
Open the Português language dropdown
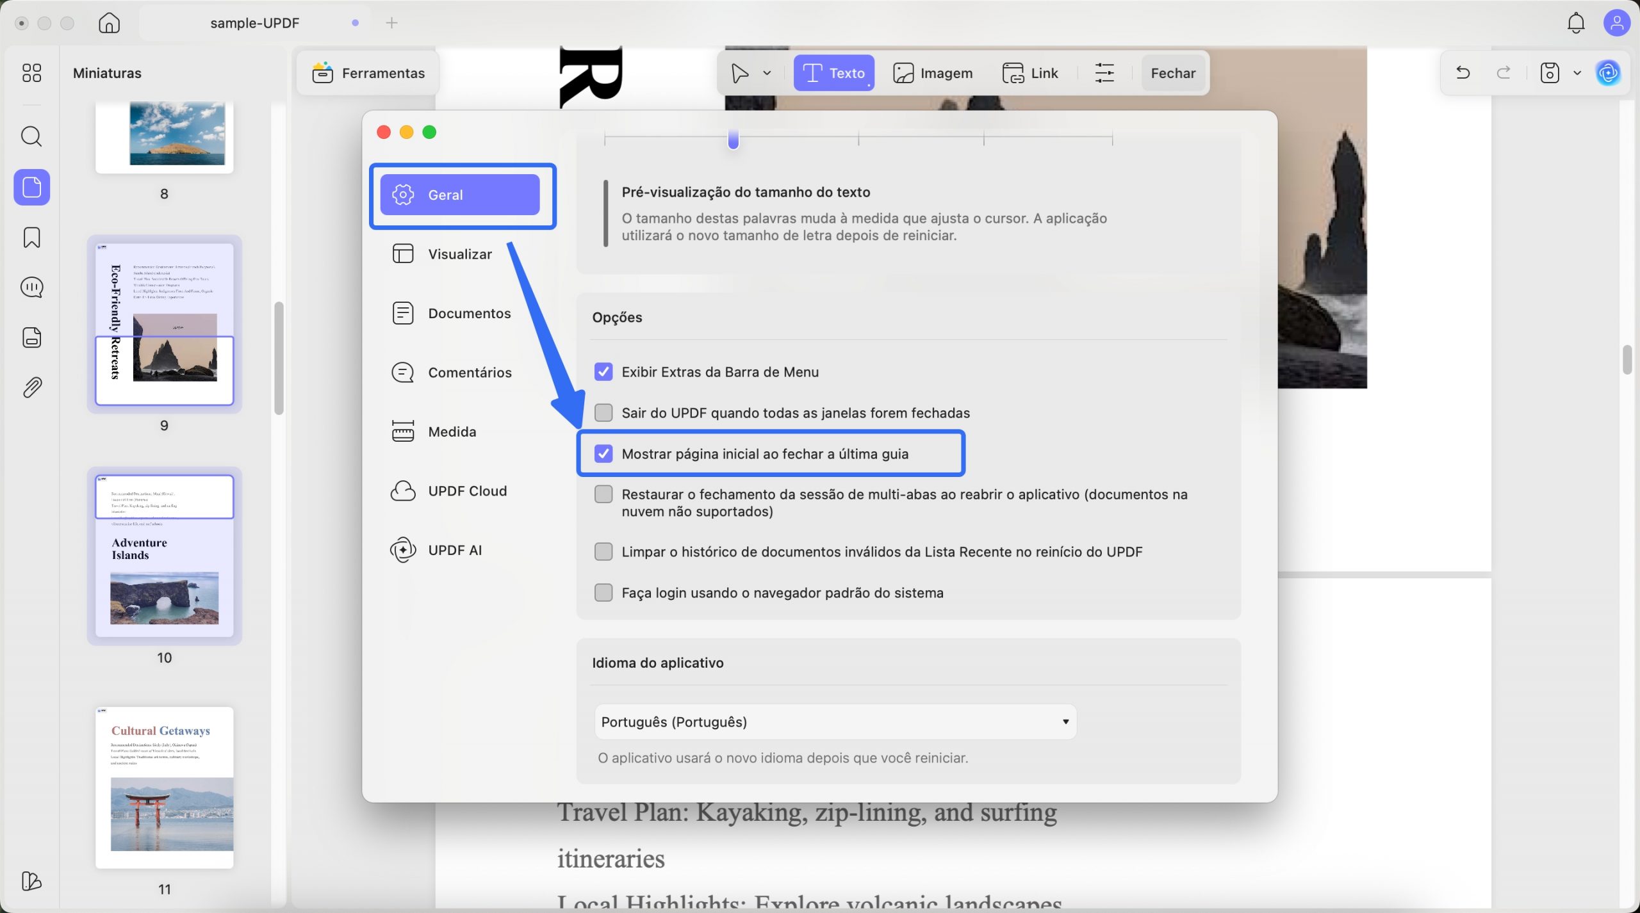point(835,722)
